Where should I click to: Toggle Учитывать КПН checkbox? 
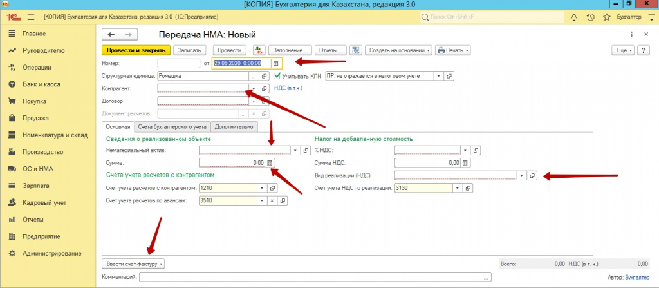[x=277, y=76]
